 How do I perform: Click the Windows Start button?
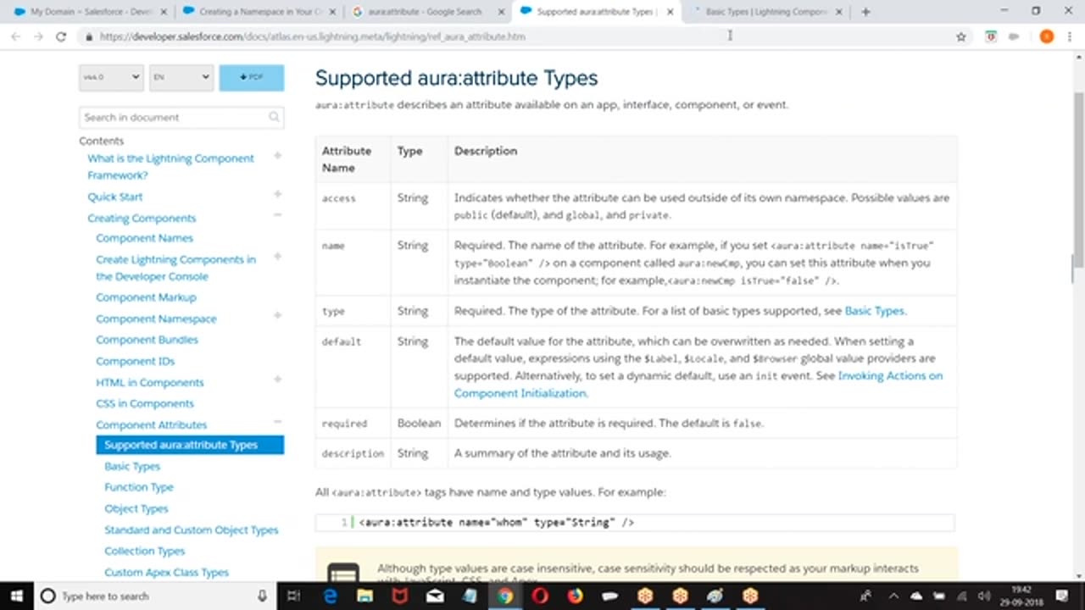coord(16,596)
